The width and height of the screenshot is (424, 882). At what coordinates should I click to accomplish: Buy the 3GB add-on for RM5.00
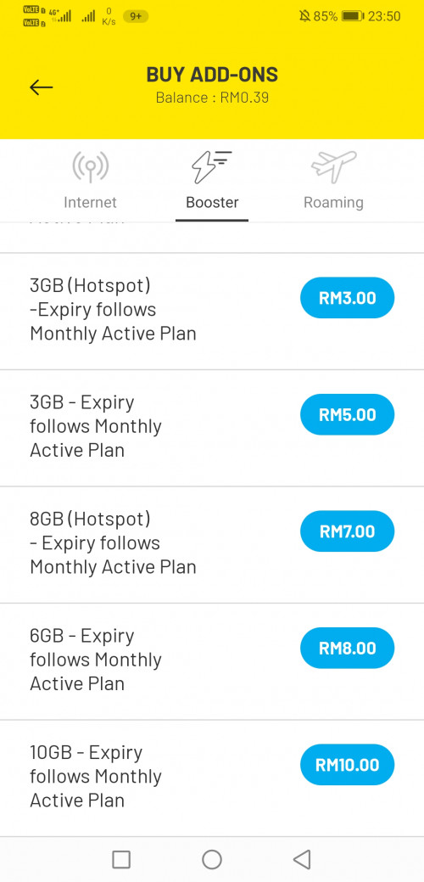click(x=348, y=414)
